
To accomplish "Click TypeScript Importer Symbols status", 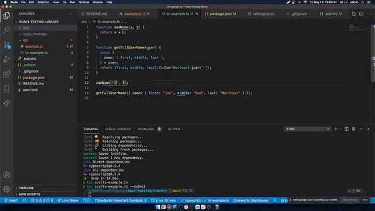I will [121, 200].
